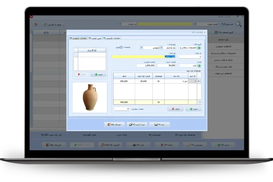Click the green check confirm button in main window

82,145
